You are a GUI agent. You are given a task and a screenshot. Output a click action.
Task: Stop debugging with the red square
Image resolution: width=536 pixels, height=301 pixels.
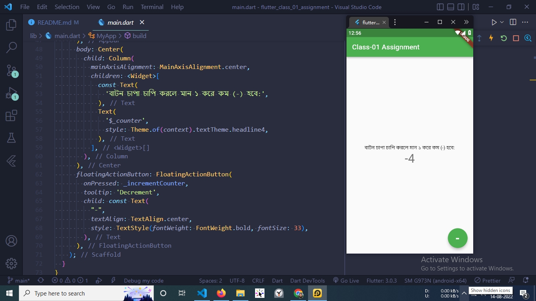point(516,38)
